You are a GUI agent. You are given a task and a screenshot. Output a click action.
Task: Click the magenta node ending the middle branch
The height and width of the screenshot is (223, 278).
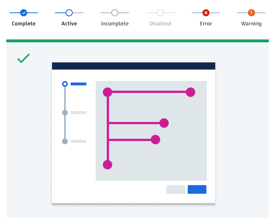tap(164, 123)
